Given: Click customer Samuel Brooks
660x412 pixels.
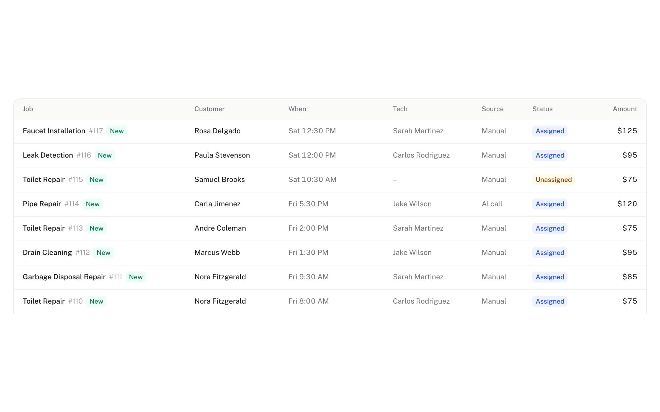Looking at the screenshot, I should point(220,180).
